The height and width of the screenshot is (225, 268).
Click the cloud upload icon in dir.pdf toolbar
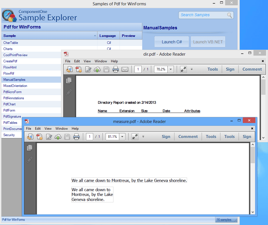pyautogui.click(x=97, y=69)
